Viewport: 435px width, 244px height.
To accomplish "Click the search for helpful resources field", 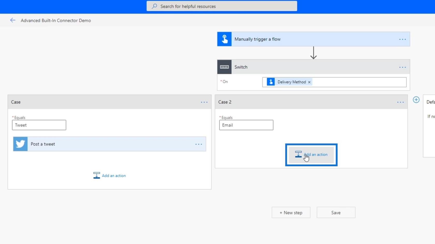I will point(222,6).
